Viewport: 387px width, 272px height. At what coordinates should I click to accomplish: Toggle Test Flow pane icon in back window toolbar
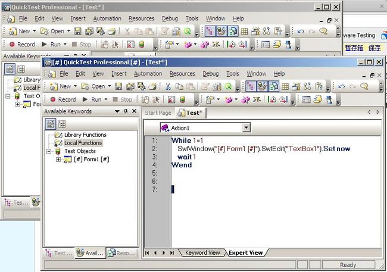click(210, 32)
